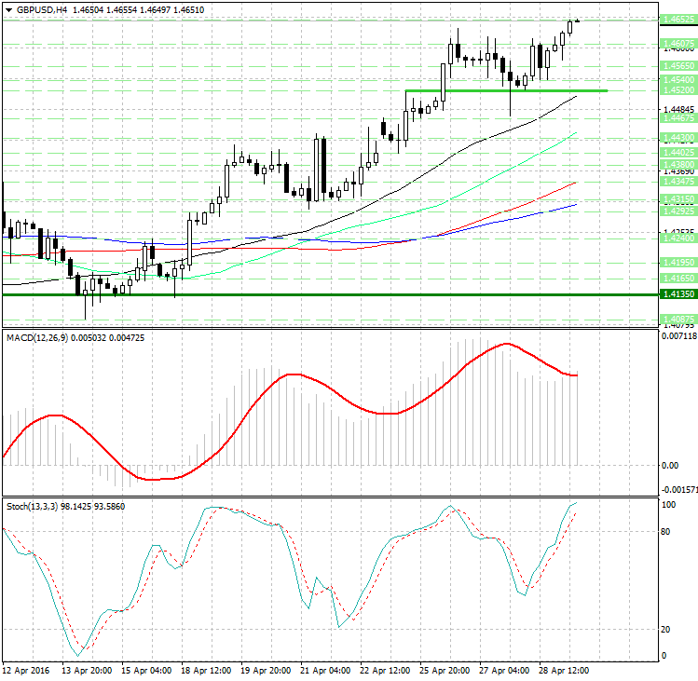Click the Stochastic 80 level label
Screen dimensions: 698x681
tap(666, 532)
